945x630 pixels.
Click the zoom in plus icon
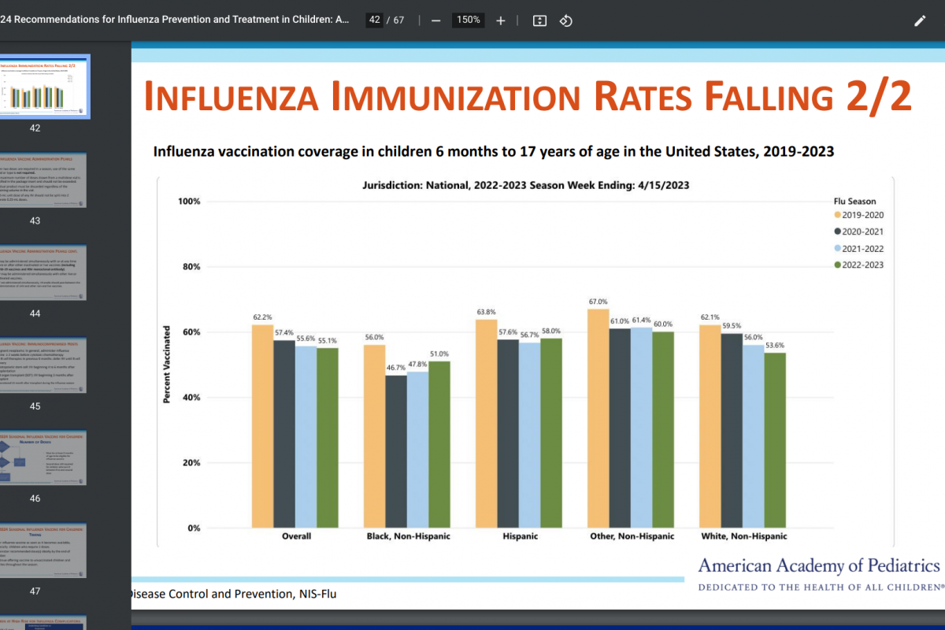click(x=501, y=20)
